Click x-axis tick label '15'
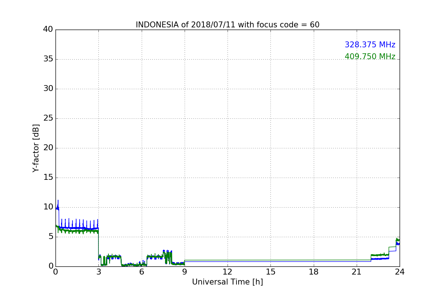This screenshot has height=296, width=444. click(x=270, y=272)
